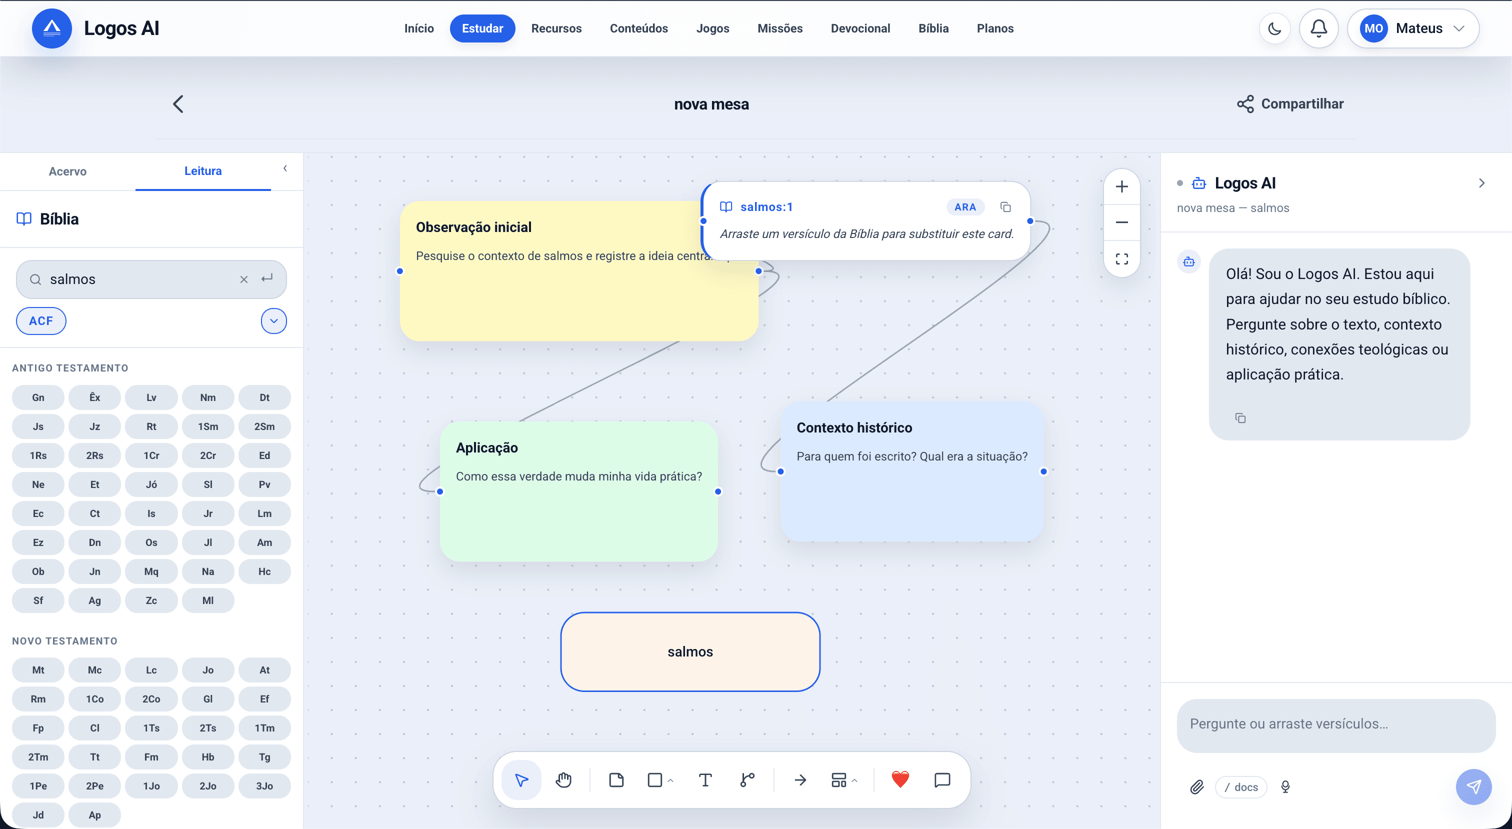
Task: Click the / docs chip
Action: pyautogui.click(x=1241, y=787)
